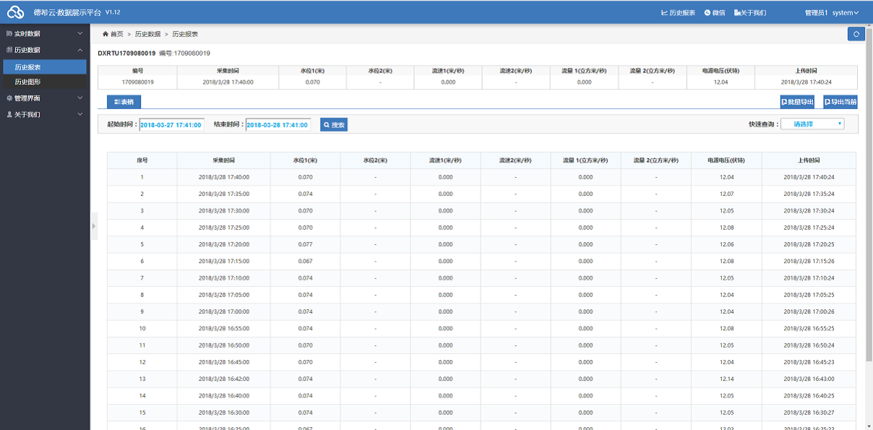Select 历史图形 in the sidebar
This screenshot has width=873, height=430.
pos(27,82)
